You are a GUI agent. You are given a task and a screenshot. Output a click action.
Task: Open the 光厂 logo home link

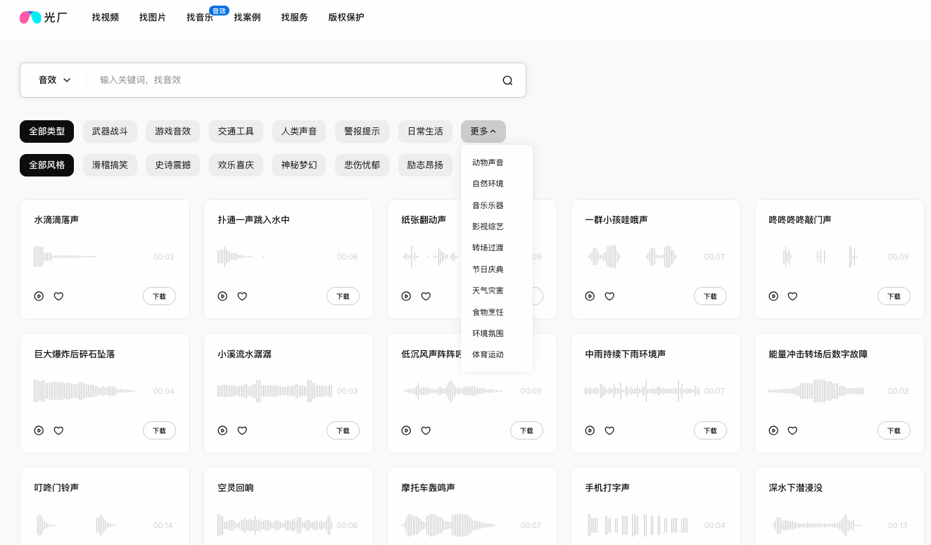pyautogui.click(x=43, y=18)
